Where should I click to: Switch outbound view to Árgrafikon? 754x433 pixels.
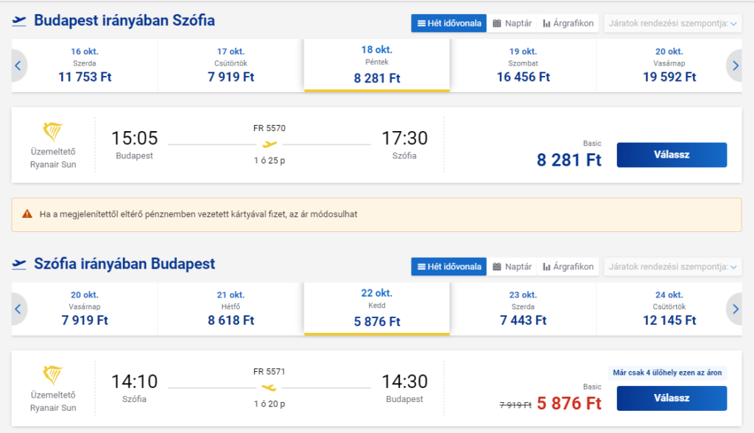(568, 23)
